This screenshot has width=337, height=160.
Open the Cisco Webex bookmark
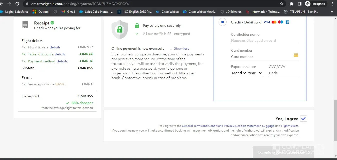167,11
